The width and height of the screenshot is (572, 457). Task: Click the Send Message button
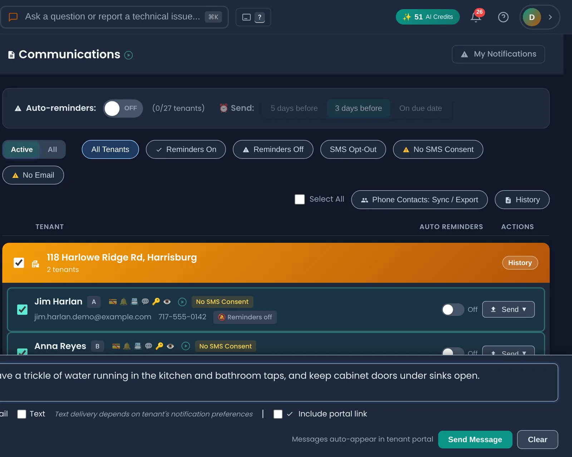point(475,440)
